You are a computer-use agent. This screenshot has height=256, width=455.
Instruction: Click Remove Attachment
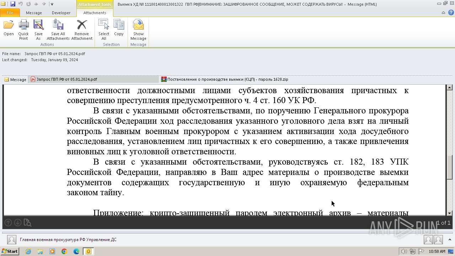pos(82,30)
